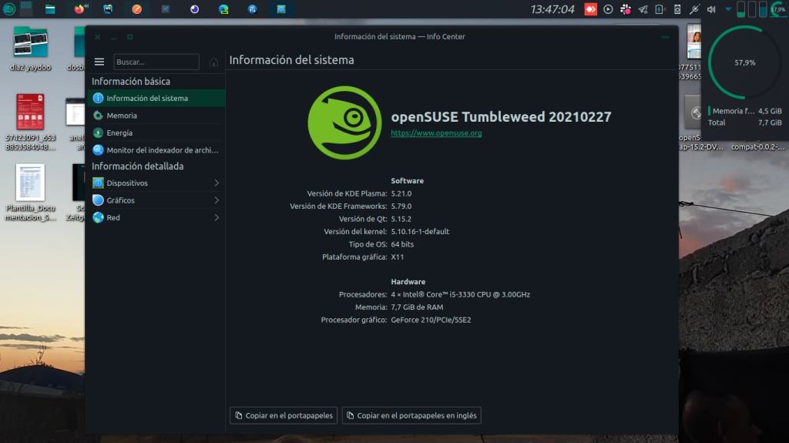Expand the Dispositivos section arrow

(x=217, y=183)
